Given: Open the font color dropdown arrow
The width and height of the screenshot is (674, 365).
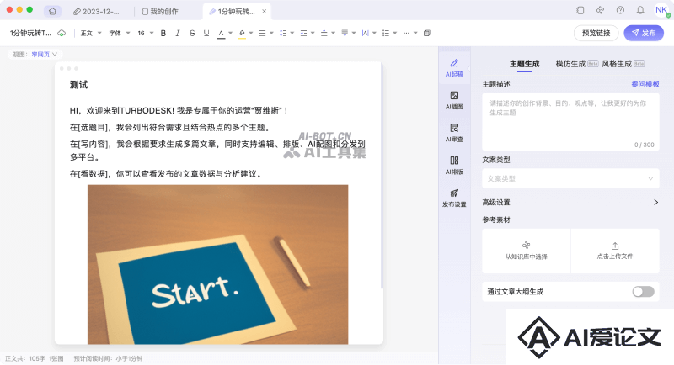Looking at the screenshot, I should 230,33.
